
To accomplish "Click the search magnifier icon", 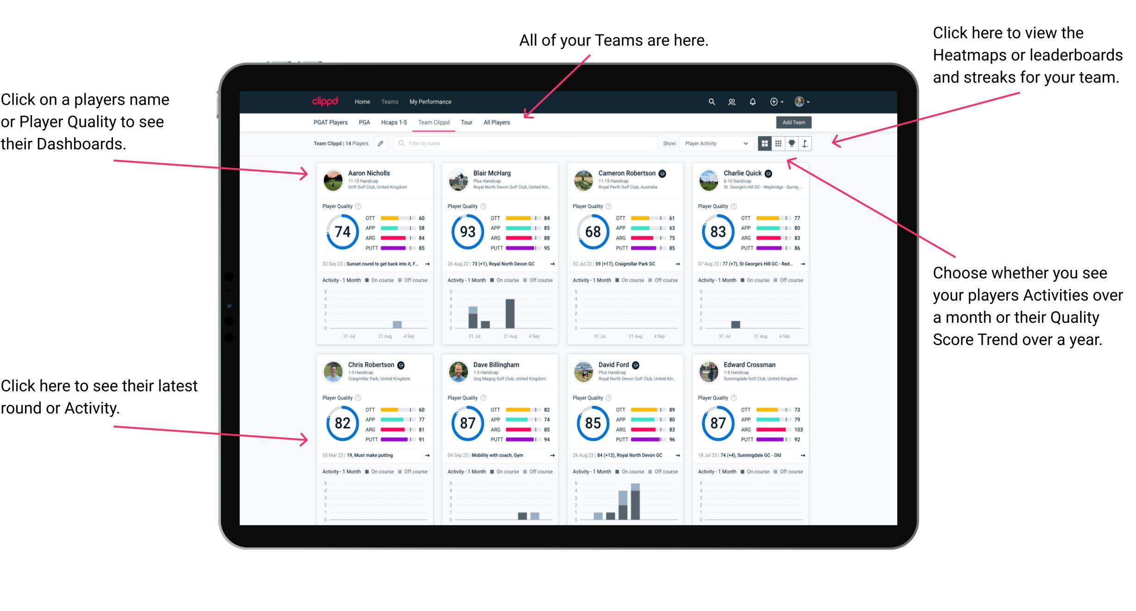I will click(x=709, y=101).
